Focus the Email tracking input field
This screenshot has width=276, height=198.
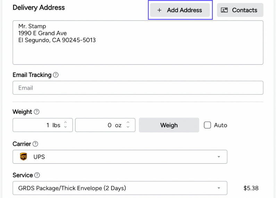tap(138, 88)
